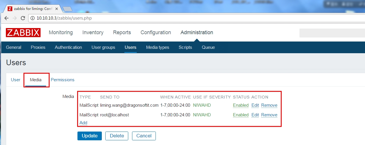
Task: Click the TYPE column header
Action: 85,97
